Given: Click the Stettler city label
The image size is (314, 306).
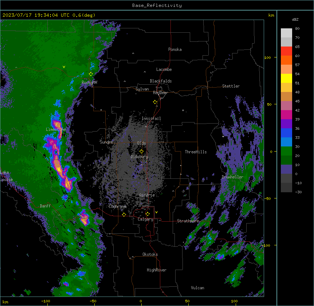Looking at the screenshot, I should [231, 86].
